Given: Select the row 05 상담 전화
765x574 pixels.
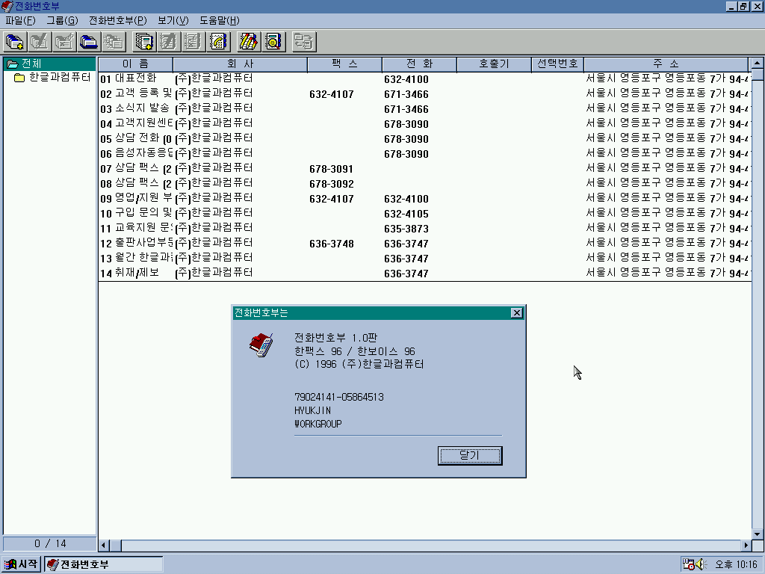Looking at the screenshot, I should tap(424, 138).
